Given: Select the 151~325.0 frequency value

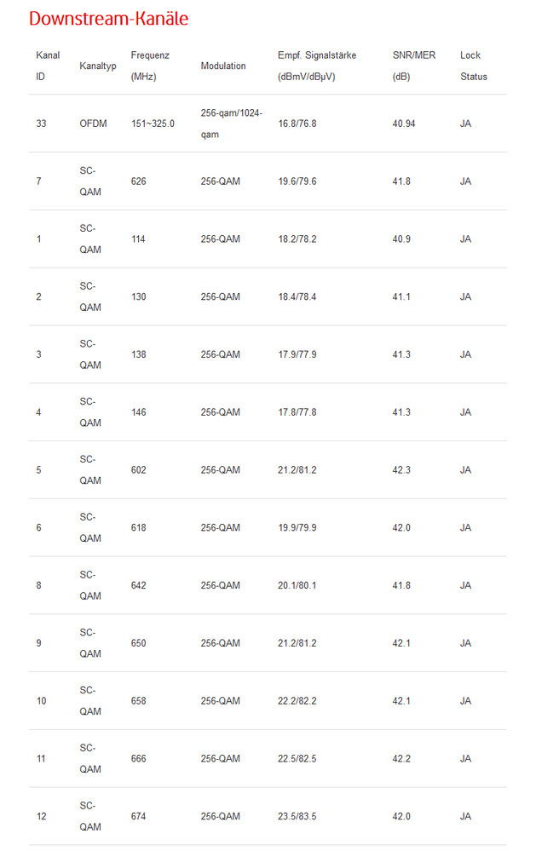Looking at the screenshot, I should (x=153, y=124).
